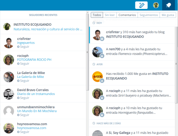
Task: Click the star badge on Sirirí bueyero notification
Action: point(102,98)
